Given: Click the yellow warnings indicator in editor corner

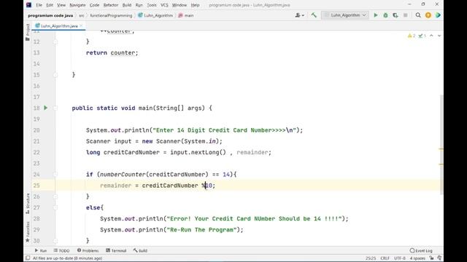Looking at the screenshot, I should tap(412, 36).
